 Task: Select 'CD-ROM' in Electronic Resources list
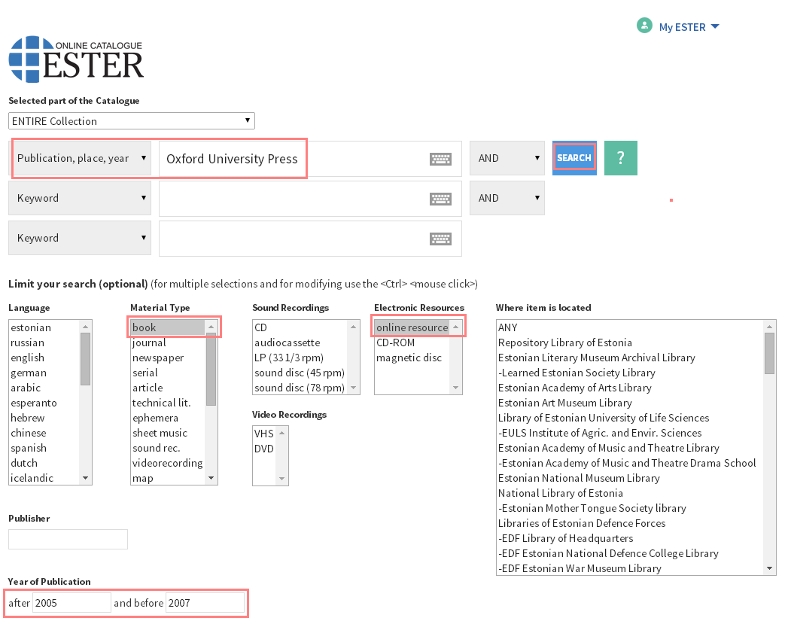412,342
